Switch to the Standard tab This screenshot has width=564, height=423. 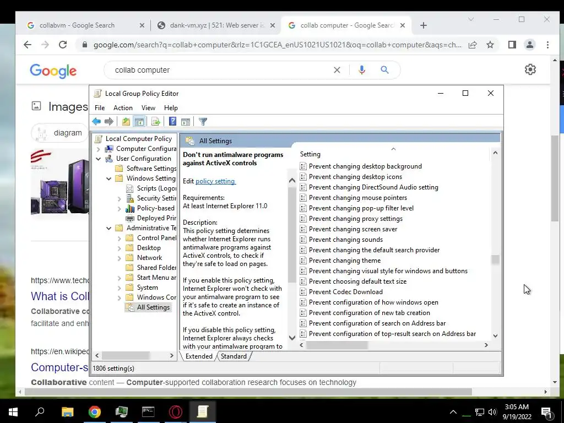click(x=234, y=356)
